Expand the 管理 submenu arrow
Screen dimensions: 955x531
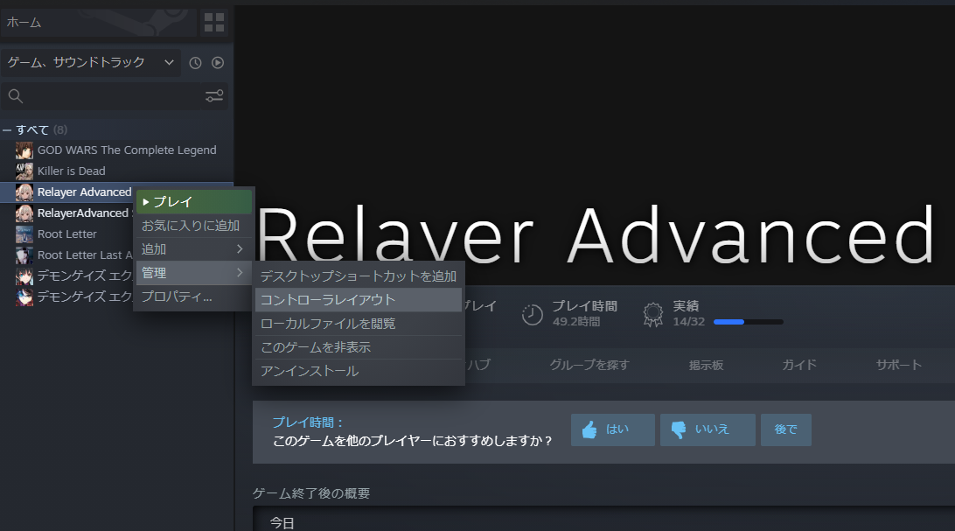(240, 273)
